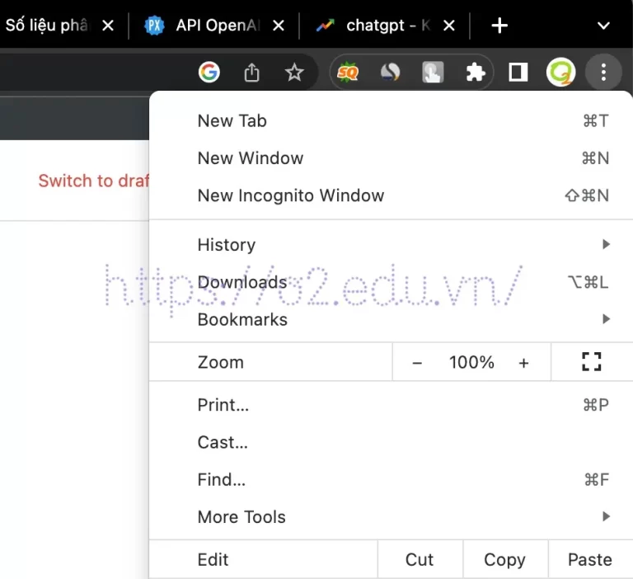Expand the History submenu
633x579 pixels.
[391, 244]
